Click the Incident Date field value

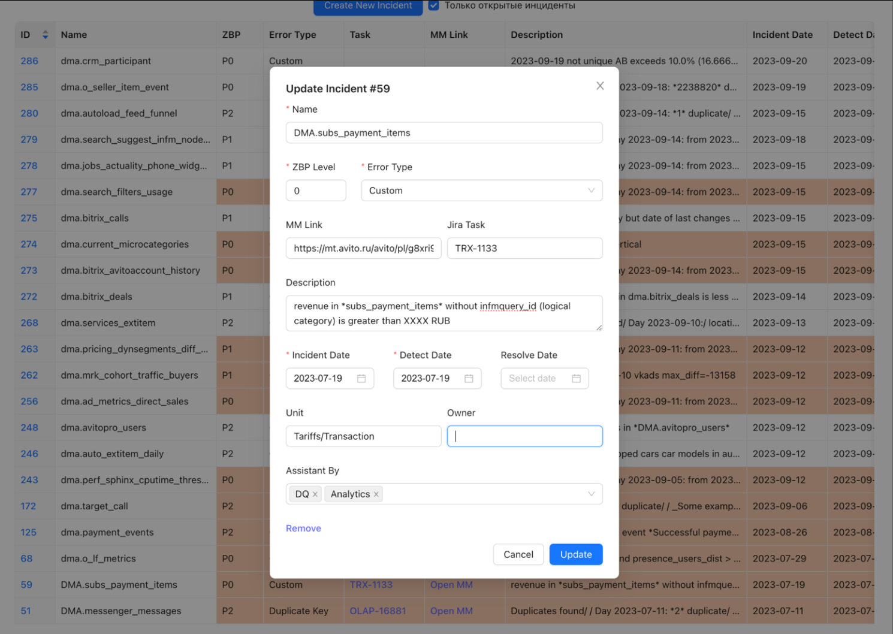(x=318, y=379)
